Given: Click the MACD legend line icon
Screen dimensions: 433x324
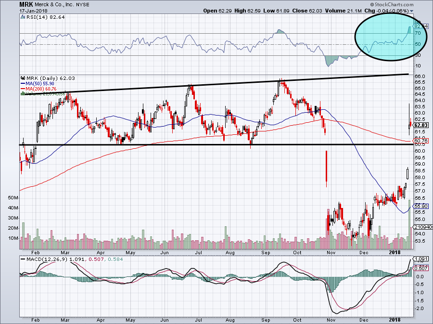Looking at the screenshot, I should [23, 259].
